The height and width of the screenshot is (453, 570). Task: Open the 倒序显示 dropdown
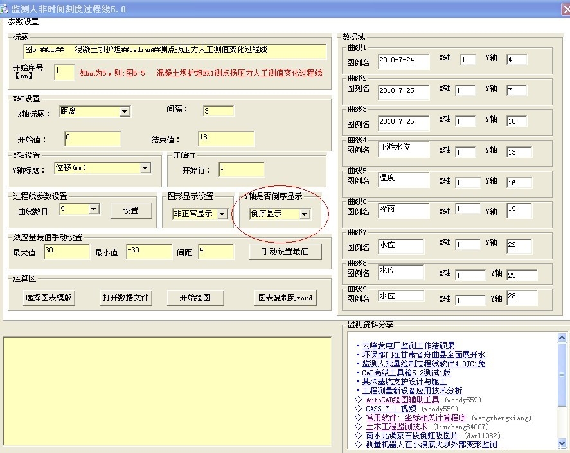point(305,214)
